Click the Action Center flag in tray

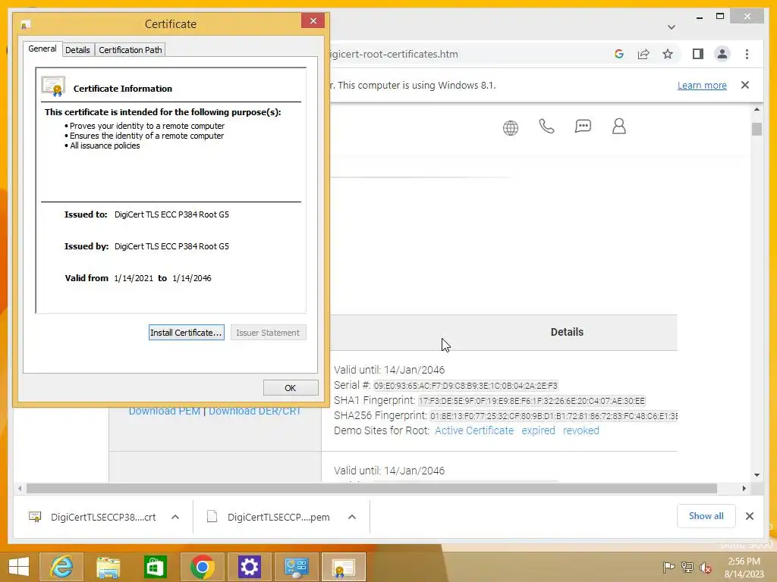[668, 567]
